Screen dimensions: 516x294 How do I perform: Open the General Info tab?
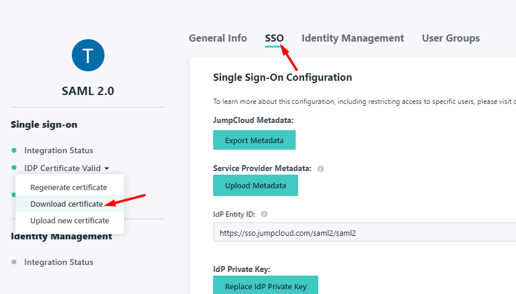coord(217,38)
